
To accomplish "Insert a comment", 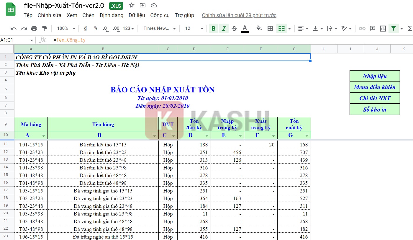I will click(x=372, y=28).
